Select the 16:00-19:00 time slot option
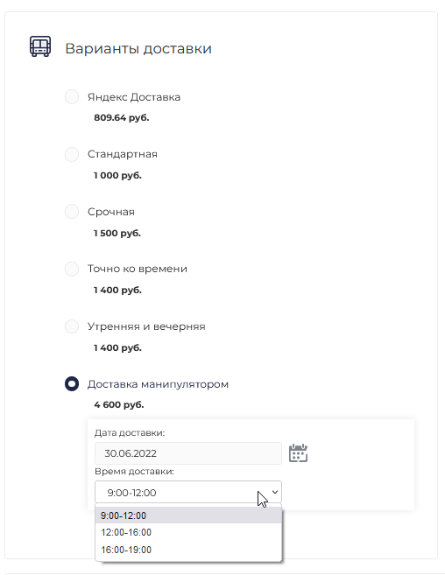Viewport: 445px width, 575px height. pyautogui.click(x=188, y=550)
